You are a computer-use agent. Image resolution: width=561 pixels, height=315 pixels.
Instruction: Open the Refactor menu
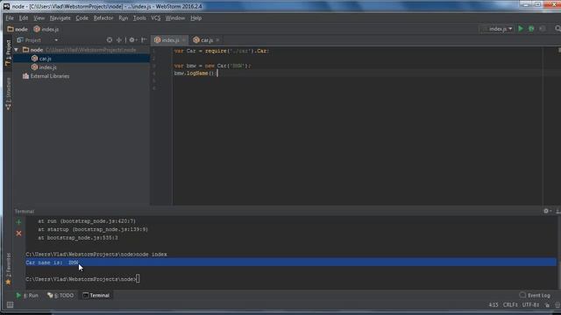(x=103, y=17)
